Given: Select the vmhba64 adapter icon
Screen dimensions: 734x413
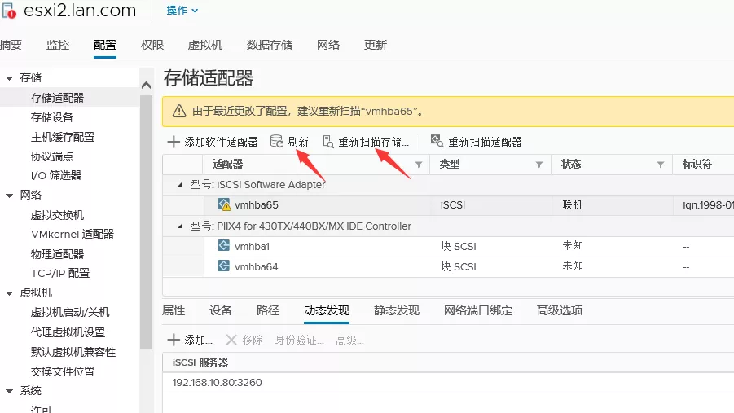Looking at the screenshot, I should pos(224,266).
